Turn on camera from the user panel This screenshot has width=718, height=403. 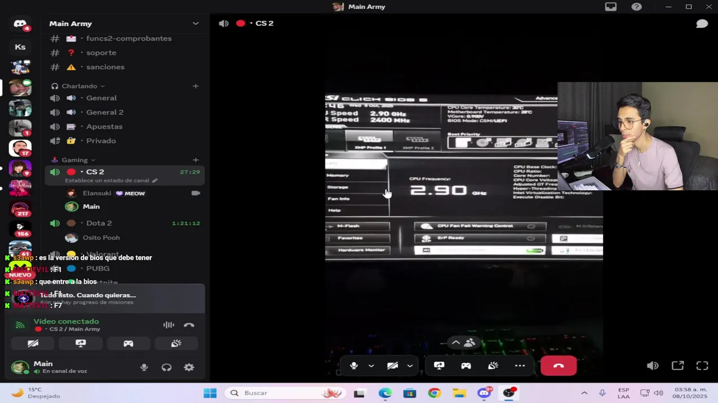[33, 344]
